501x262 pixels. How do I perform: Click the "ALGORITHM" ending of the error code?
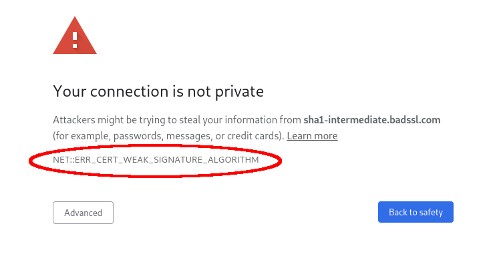233,159
